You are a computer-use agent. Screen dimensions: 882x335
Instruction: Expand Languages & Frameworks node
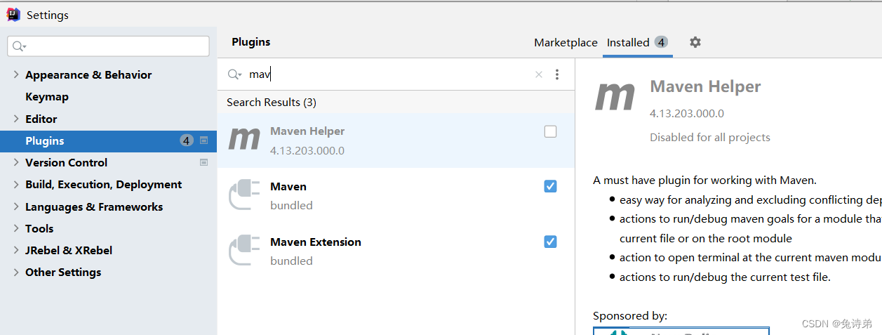click(x=16, y=206)
